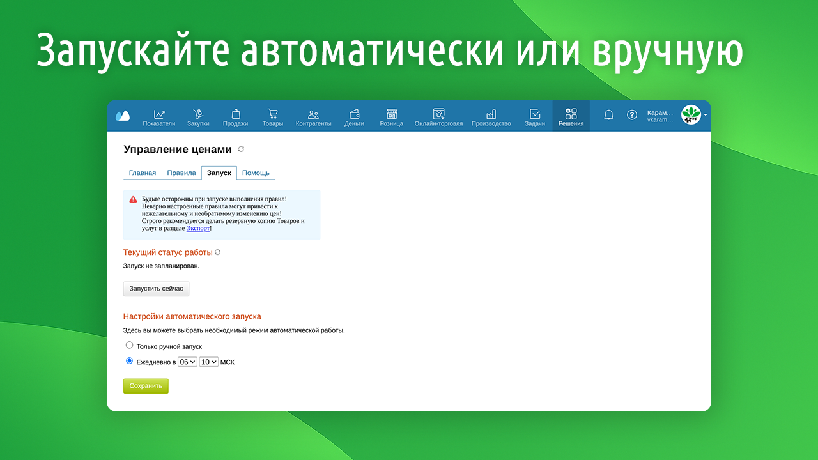The image size is (818, 460).
Task: Open the hour dropdown showing 06
Action: [x=187, y=362]
